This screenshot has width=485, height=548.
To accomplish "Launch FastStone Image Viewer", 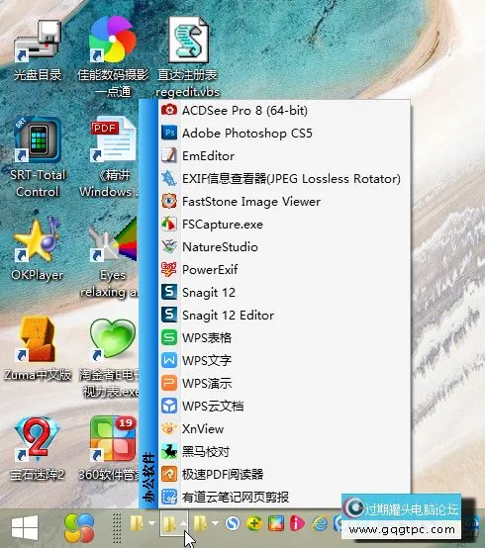I will pyautogui.click(x=284, y=202).
